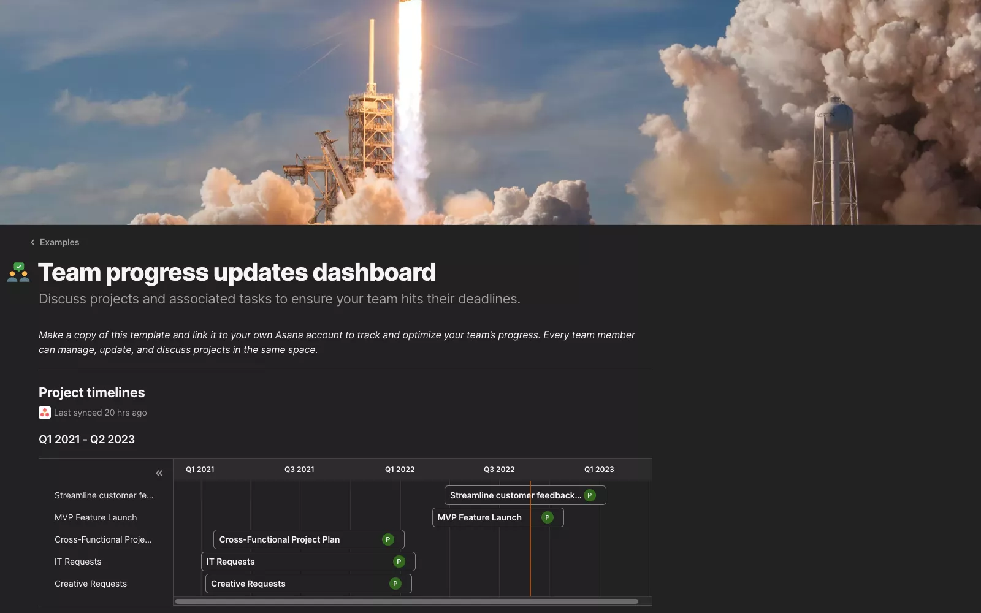Collapse the timeline sidebar with double chevron
The image size is (981, 613).
point(159,473)
